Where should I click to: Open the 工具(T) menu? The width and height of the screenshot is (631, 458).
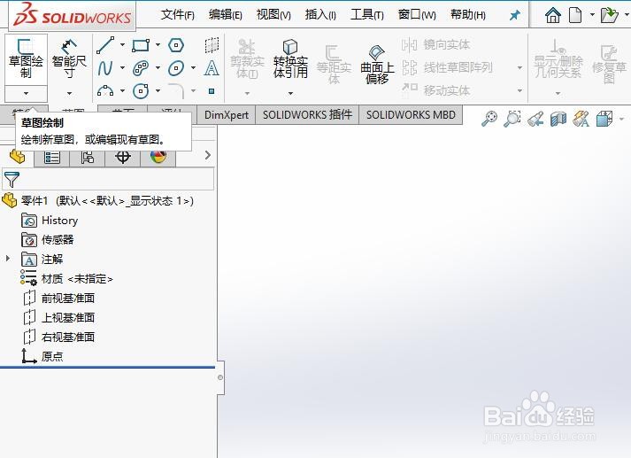click(x=367, y=15)
